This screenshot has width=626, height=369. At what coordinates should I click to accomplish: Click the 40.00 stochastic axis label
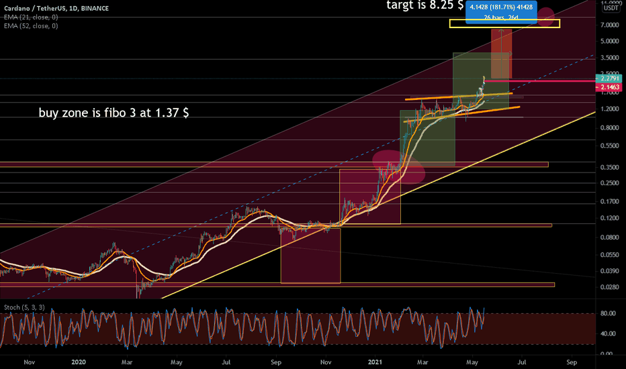pos(608,333)
